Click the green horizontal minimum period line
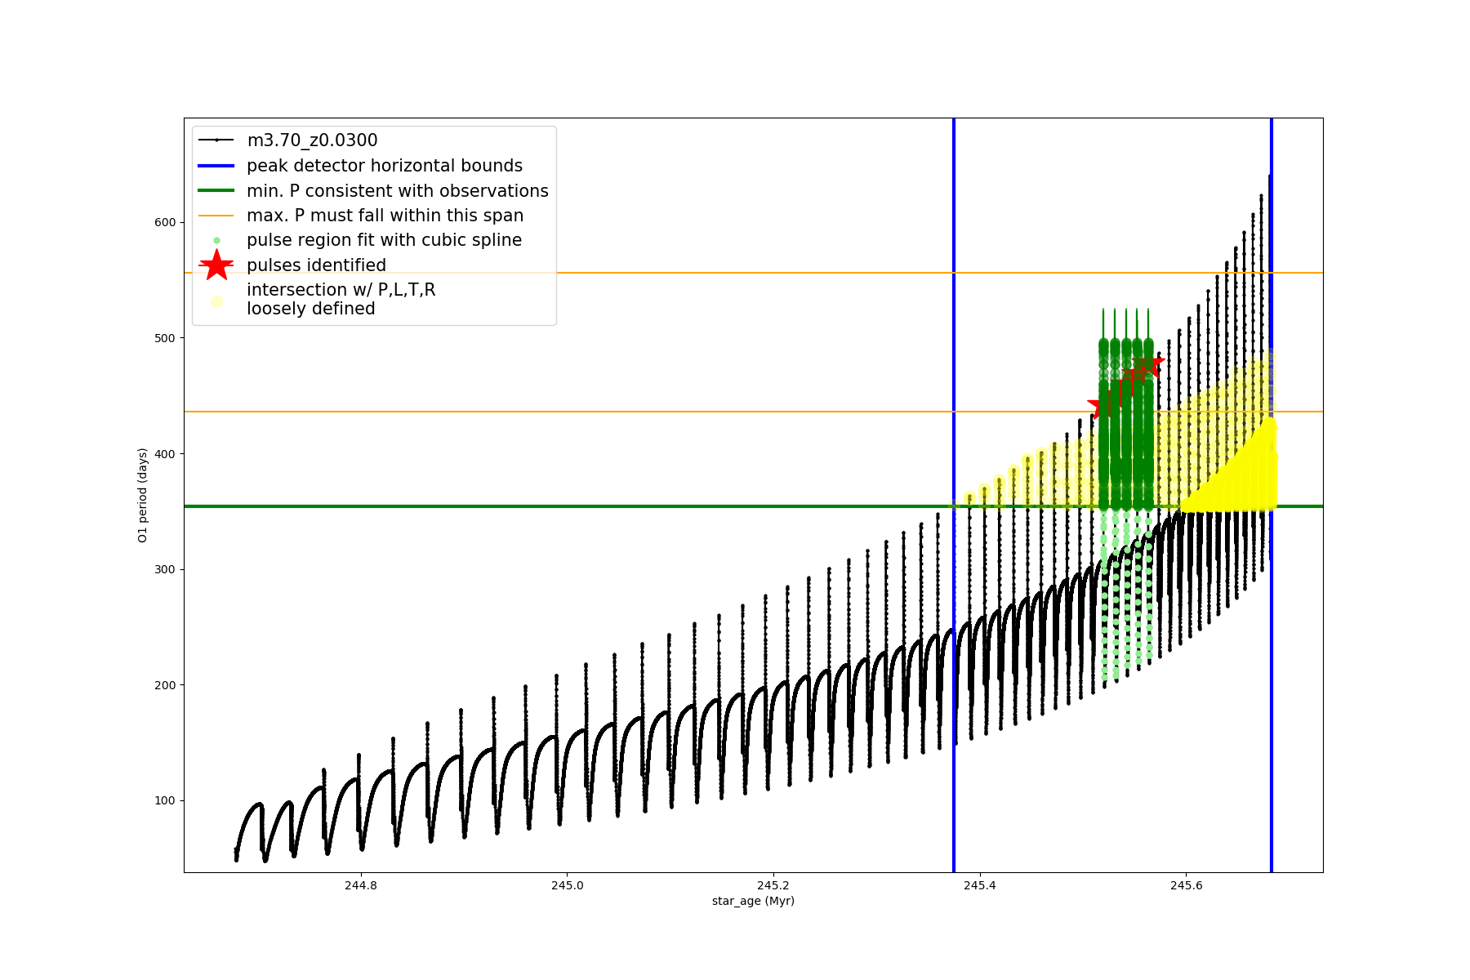 tap(572, 506)
